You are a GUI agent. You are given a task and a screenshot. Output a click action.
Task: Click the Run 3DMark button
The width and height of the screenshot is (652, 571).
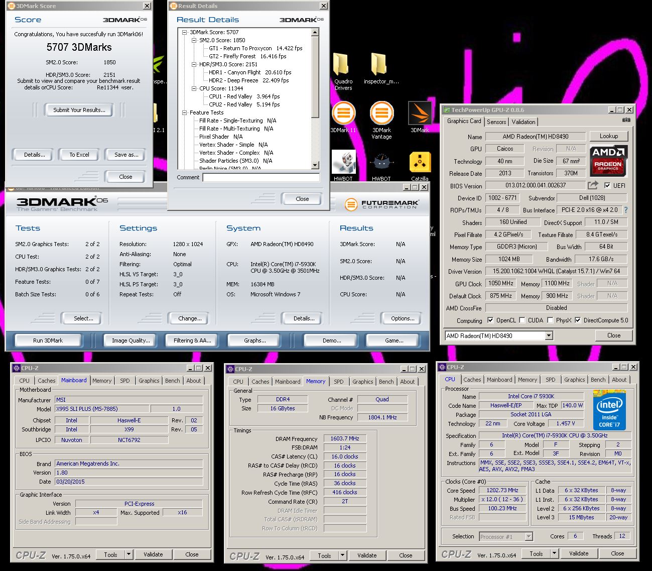click(48, 340)
